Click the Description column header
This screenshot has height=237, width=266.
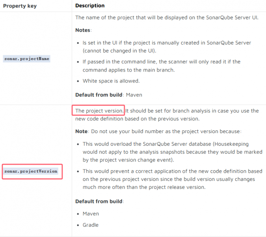[90, 6]
